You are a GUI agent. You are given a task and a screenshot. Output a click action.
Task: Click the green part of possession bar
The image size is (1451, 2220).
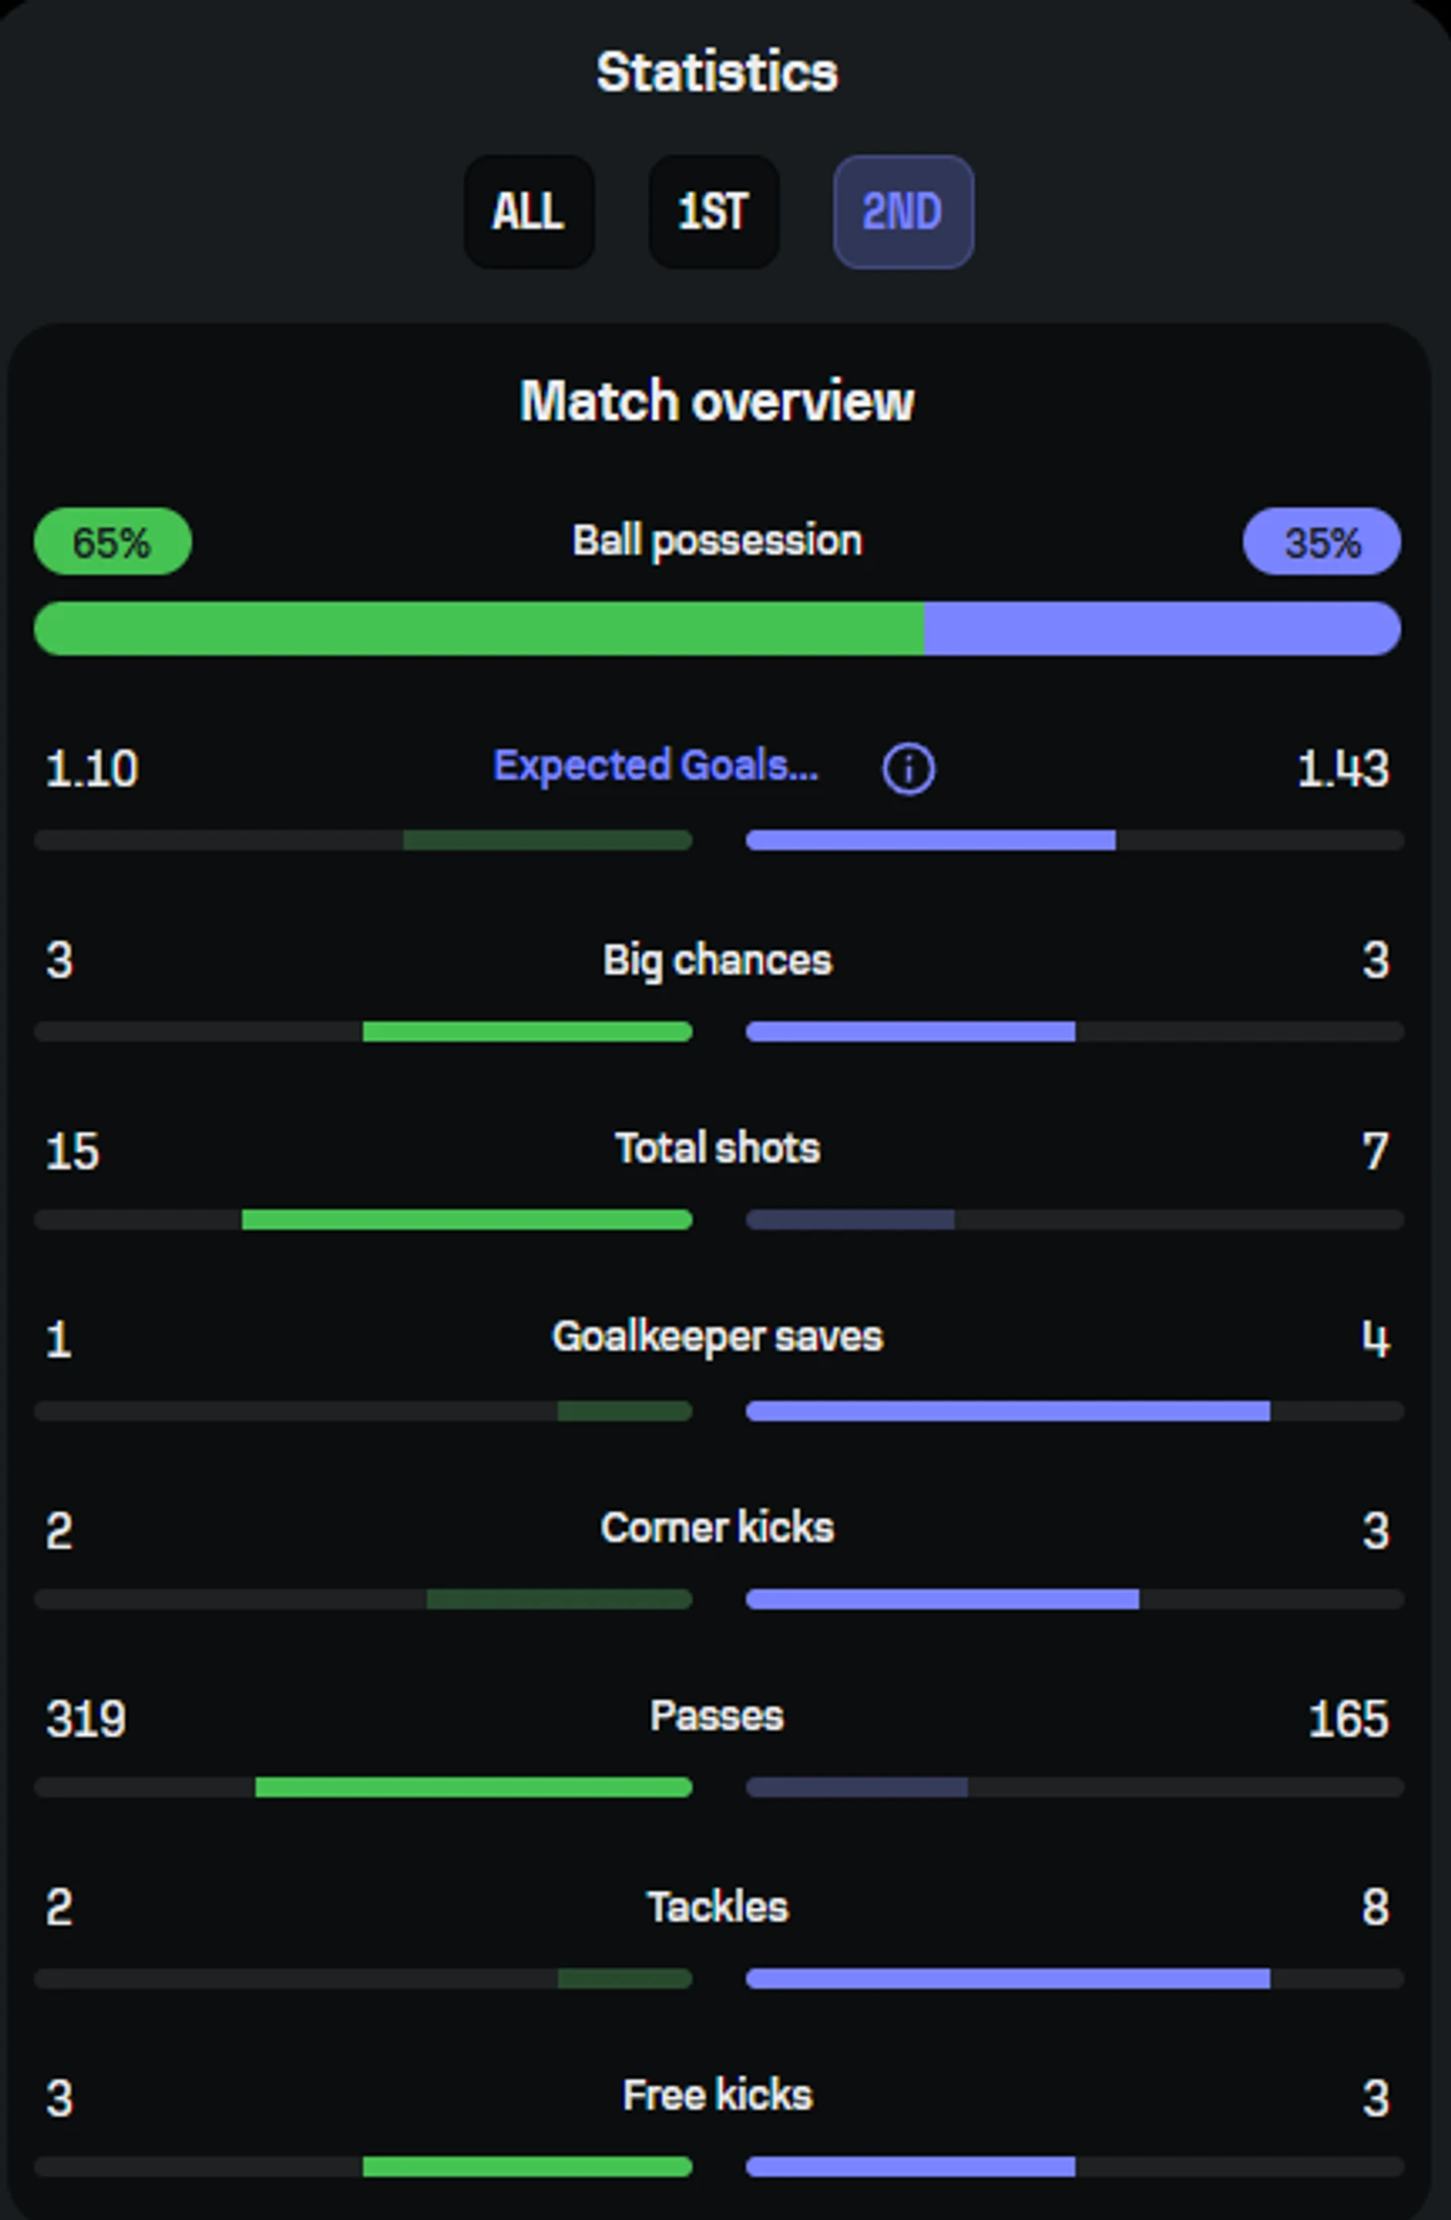(477, 629)
